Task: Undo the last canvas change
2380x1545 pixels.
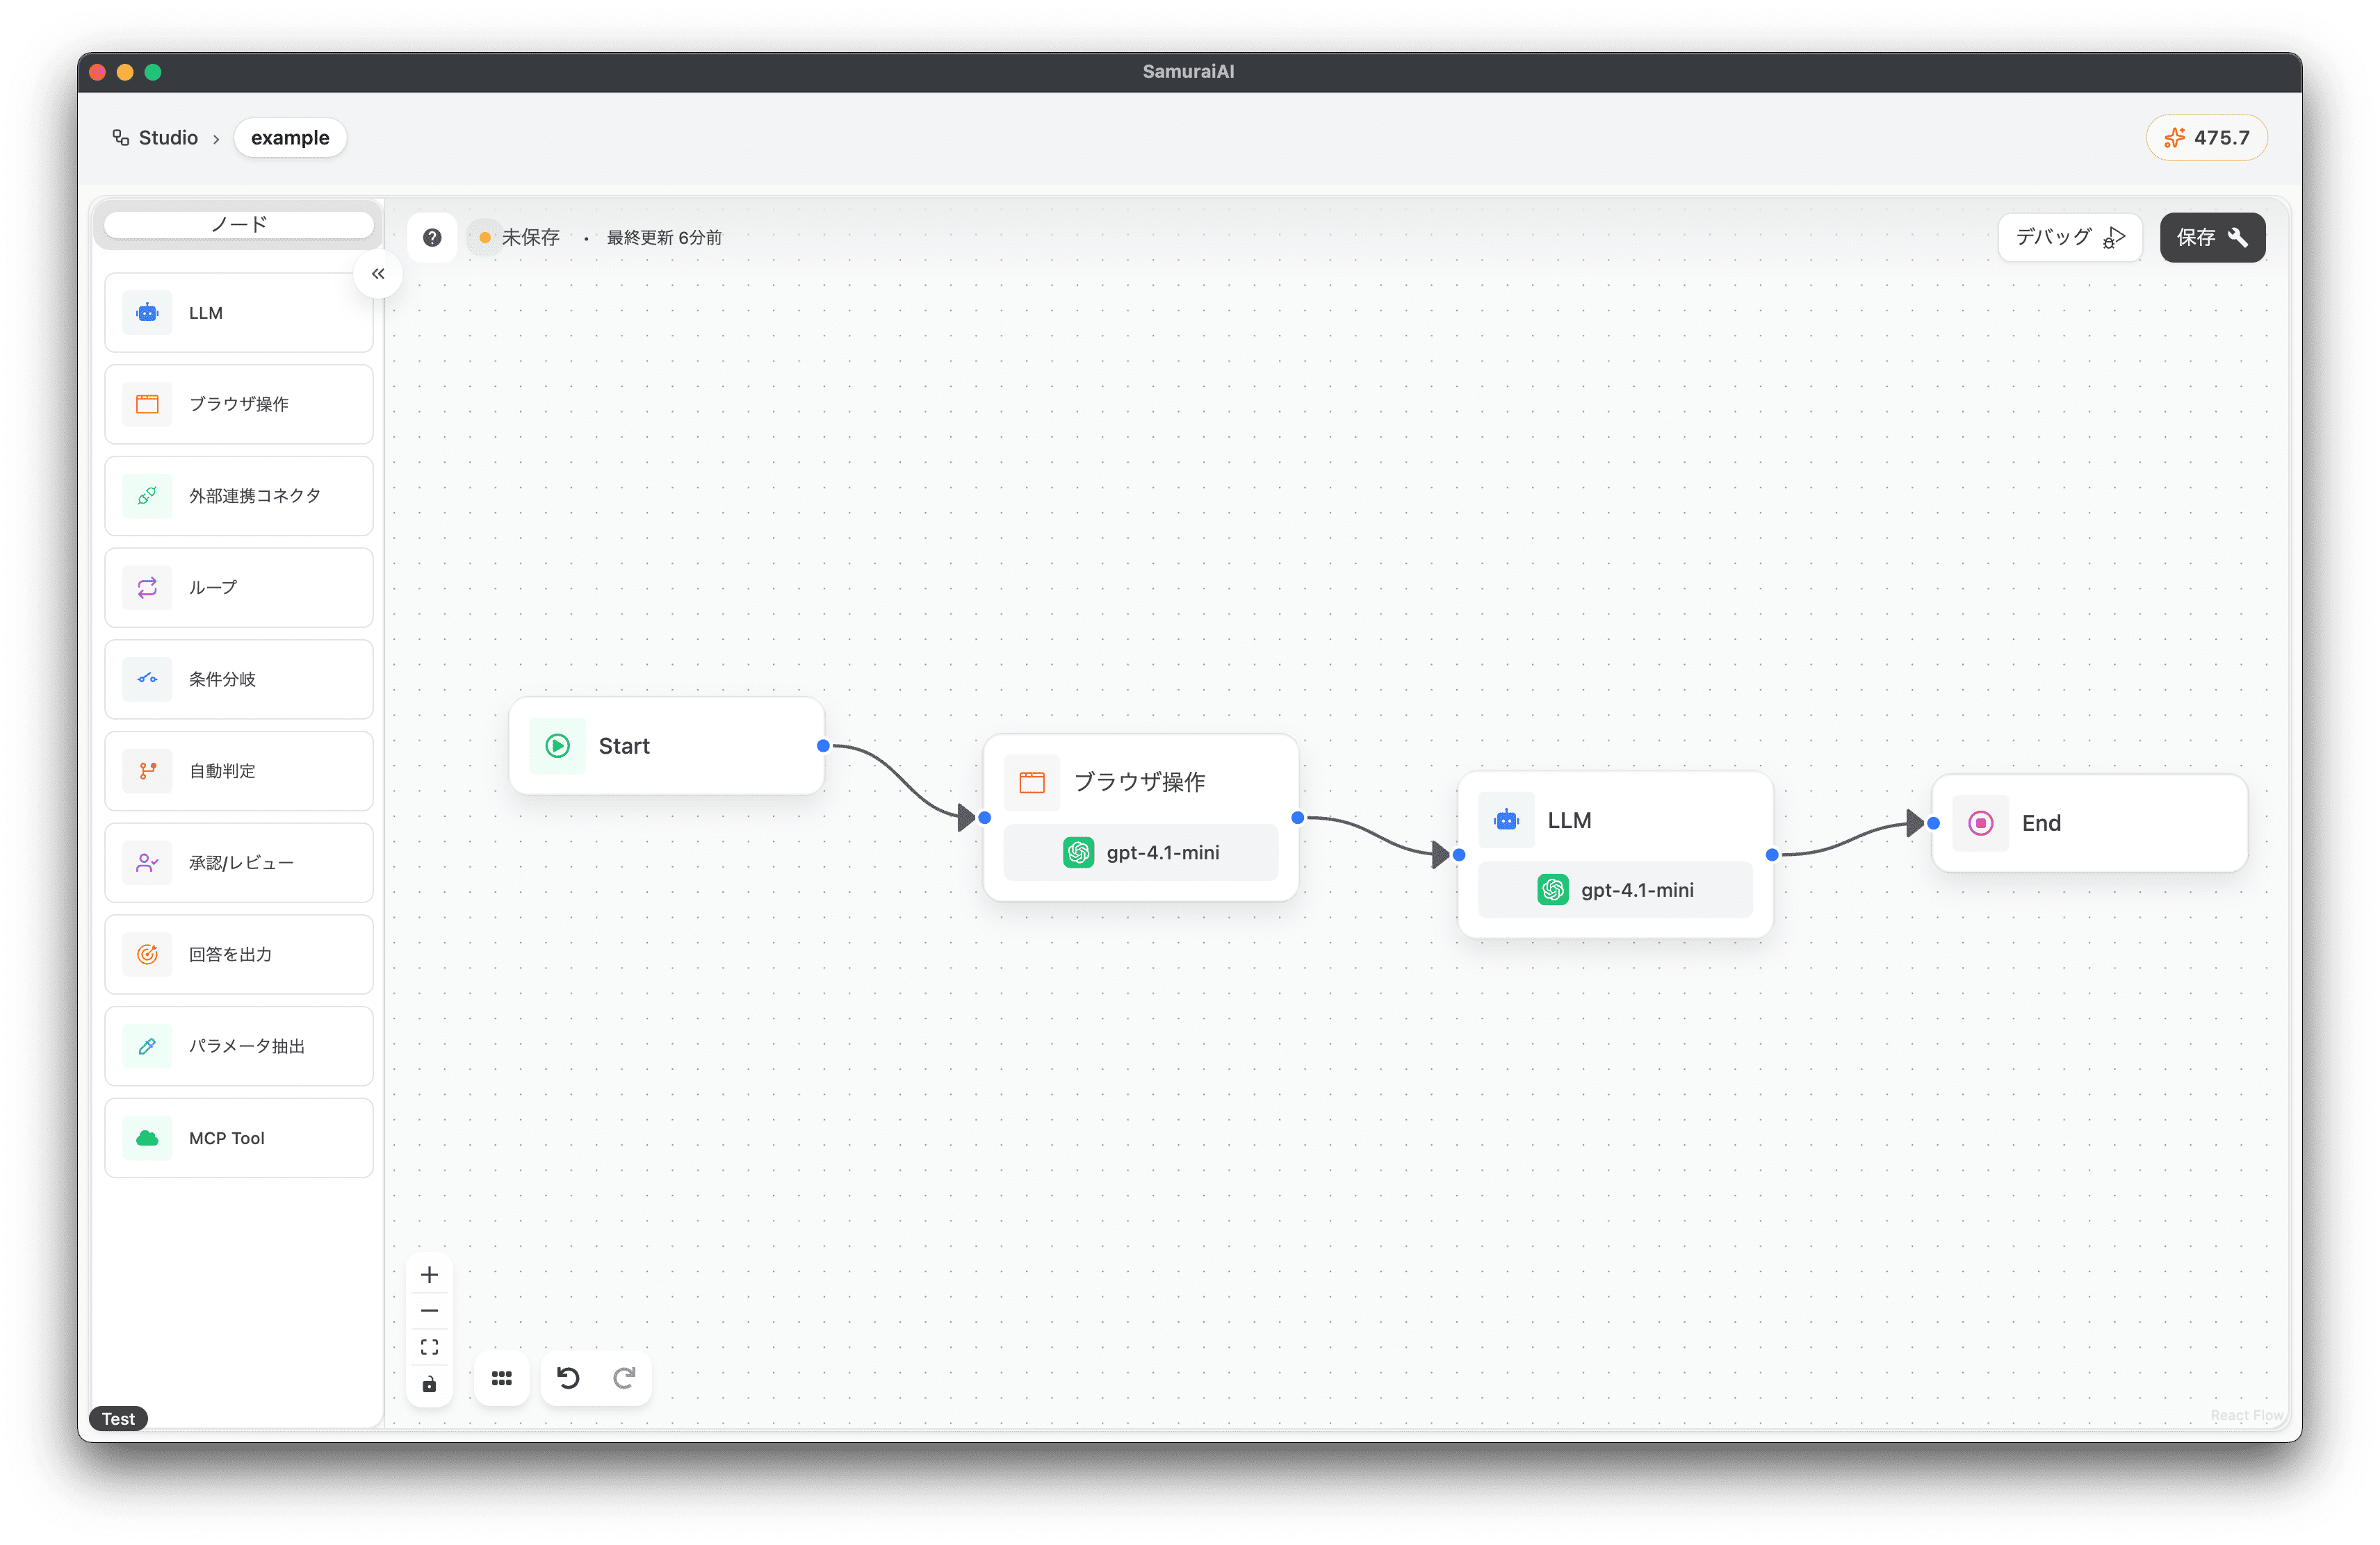Action: click(x=568, y=1378)
